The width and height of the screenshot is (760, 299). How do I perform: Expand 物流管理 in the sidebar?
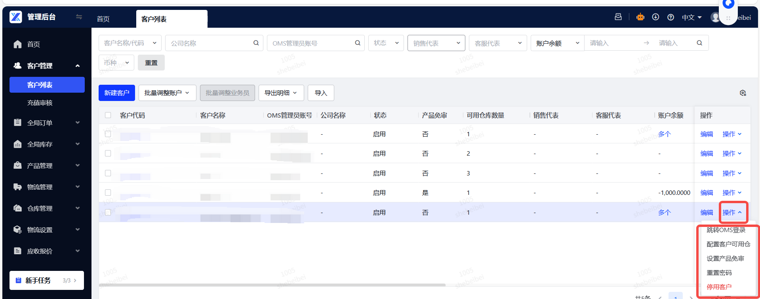click(78, 187)
